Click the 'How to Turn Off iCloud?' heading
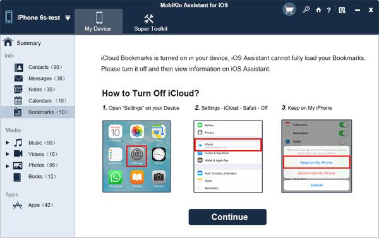 pos(150,93)
